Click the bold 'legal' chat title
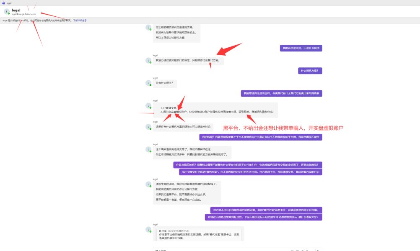The image size is (420, 251). (x=16, y=10)
